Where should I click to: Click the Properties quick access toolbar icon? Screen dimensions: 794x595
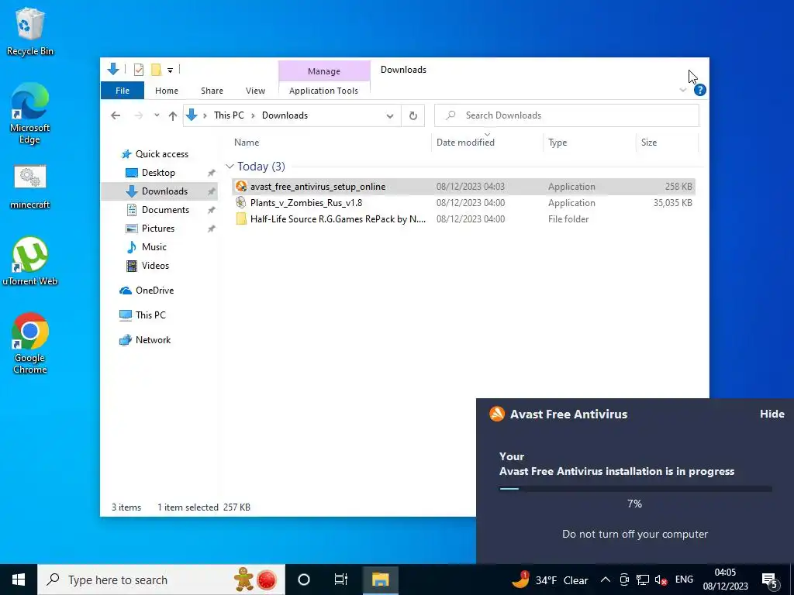pos(138,70)
